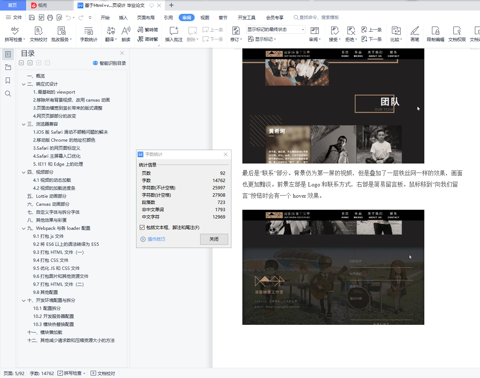Click the save icon in quick toolbar
Screen dimensions: 480x378
click(32, 17)
